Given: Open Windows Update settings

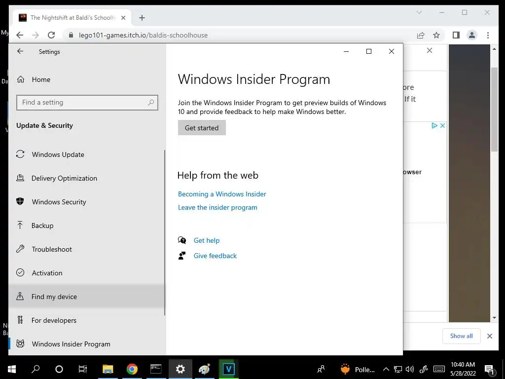Looking at the screenshot, I should point(87,154).
